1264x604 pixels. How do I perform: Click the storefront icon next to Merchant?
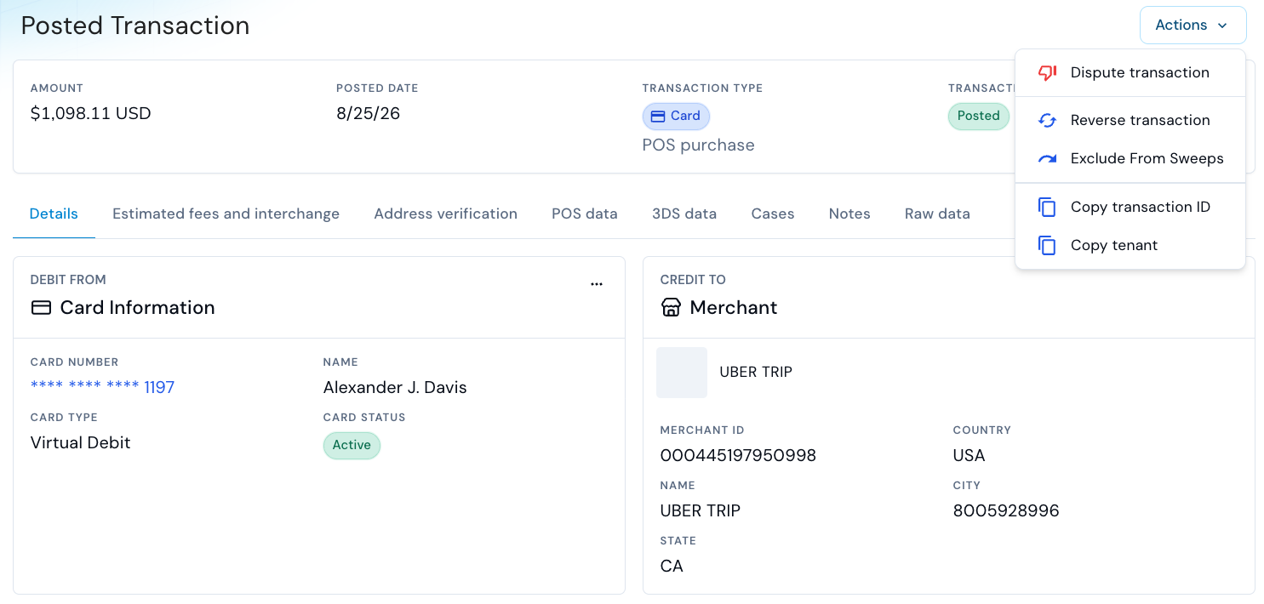coord(671,308)
